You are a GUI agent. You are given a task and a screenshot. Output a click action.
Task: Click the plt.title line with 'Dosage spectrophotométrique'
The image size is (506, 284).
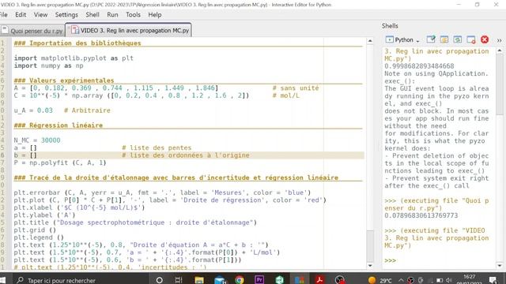click(135, 222)
